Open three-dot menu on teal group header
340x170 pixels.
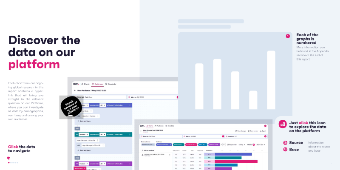pos(130,134)
